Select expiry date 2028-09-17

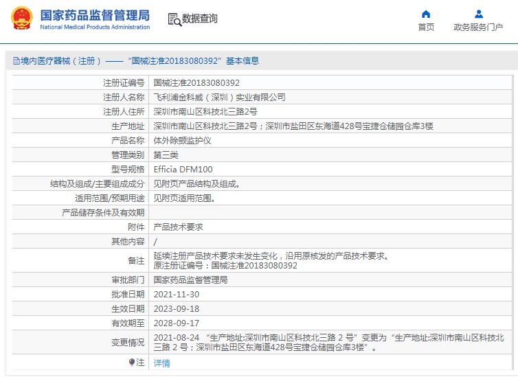177,323
